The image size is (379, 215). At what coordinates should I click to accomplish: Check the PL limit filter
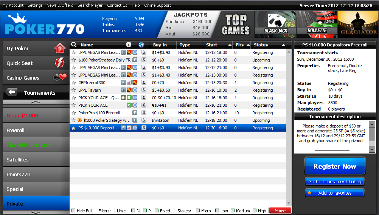[145, 210]
